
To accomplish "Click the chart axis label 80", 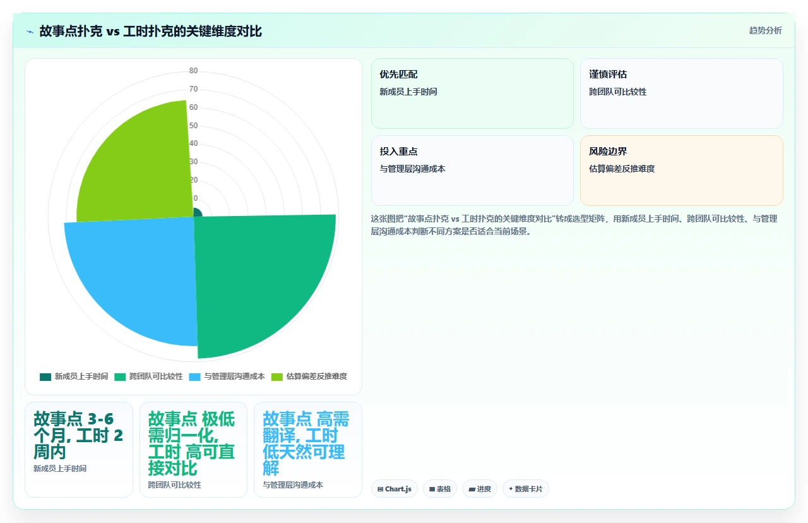I will (193, 71).
